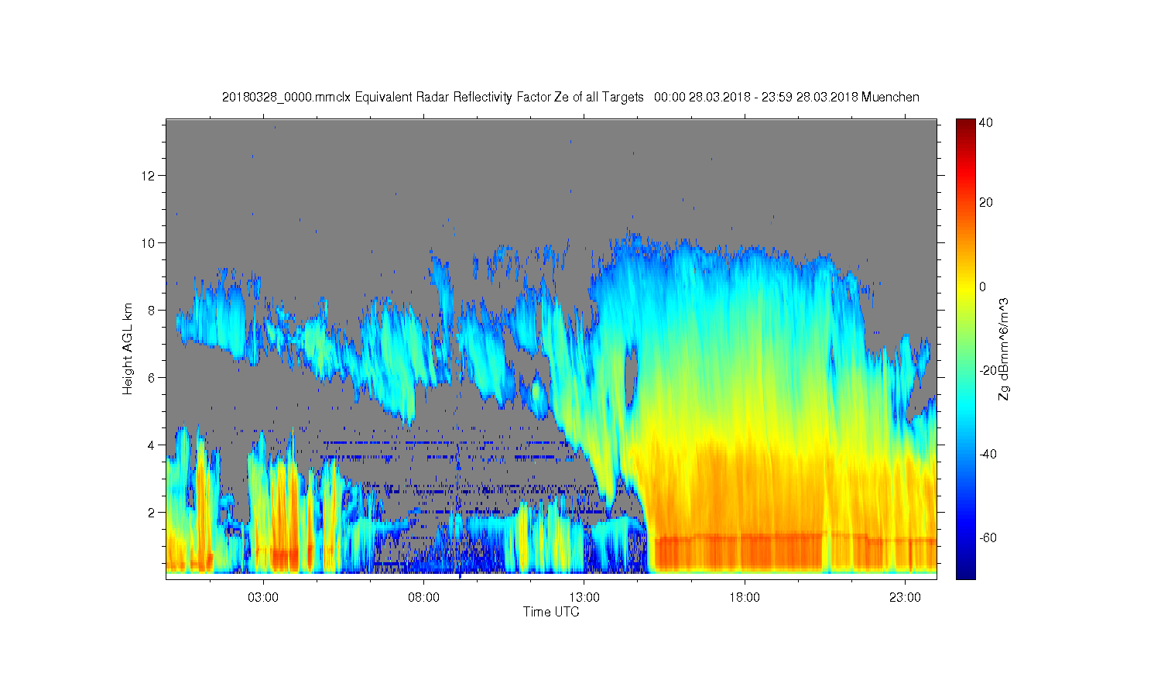Click the 'Time UTC' axis label

551,612
